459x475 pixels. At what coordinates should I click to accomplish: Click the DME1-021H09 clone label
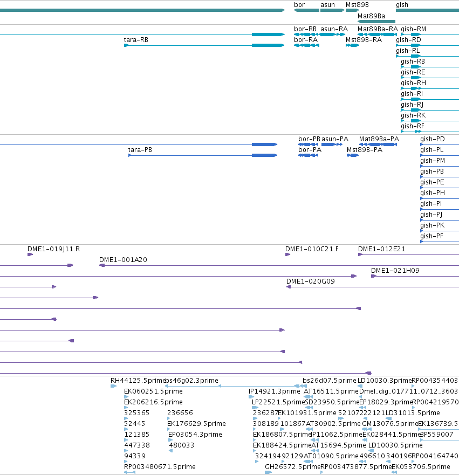395,271
